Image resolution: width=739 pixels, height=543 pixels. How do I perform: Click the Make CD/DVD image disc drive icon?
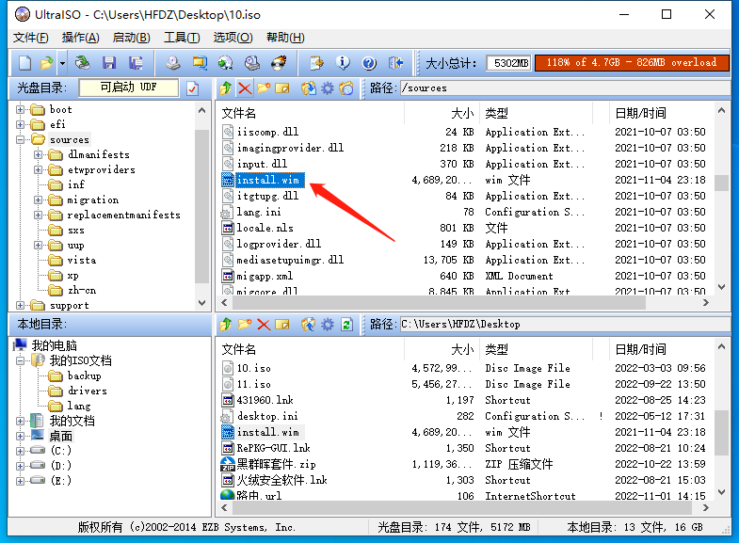pos(173,63)
